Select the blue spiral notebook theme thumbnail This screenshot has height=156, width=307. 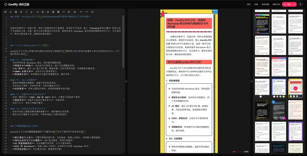click(x=279, y=87)
